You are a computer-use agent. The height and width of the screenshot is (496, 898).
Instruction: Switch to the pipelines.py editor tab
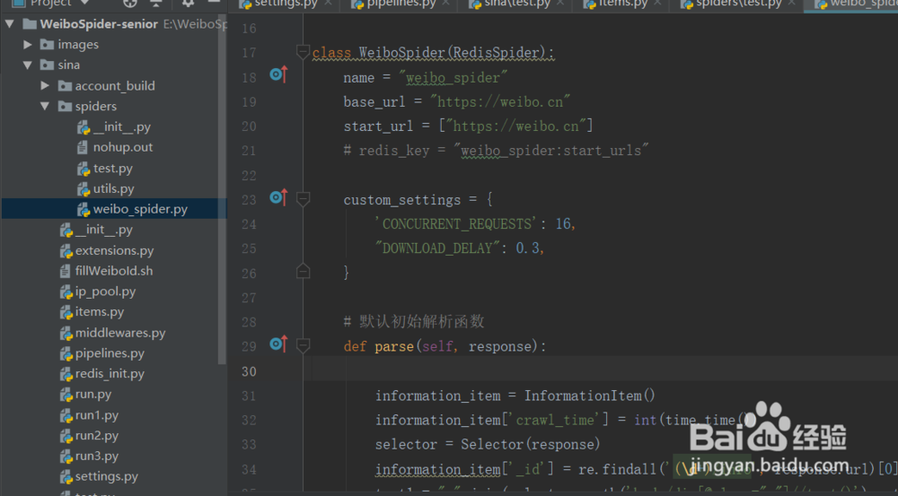[x=401, y=4]
